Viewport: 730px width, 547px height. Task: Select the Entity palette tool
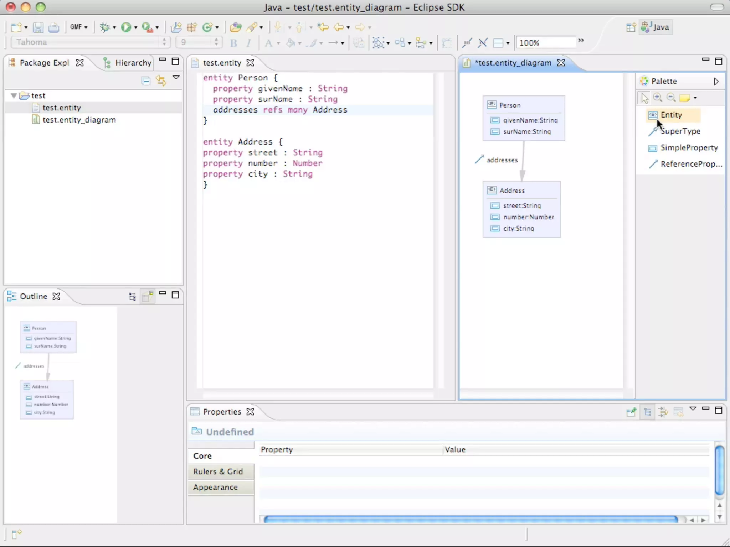pyautogui.click(x=670, y=115)
